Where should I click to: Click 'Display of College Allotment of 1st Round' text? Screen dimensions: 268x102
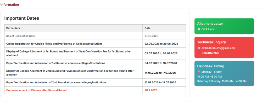(69, 53)
